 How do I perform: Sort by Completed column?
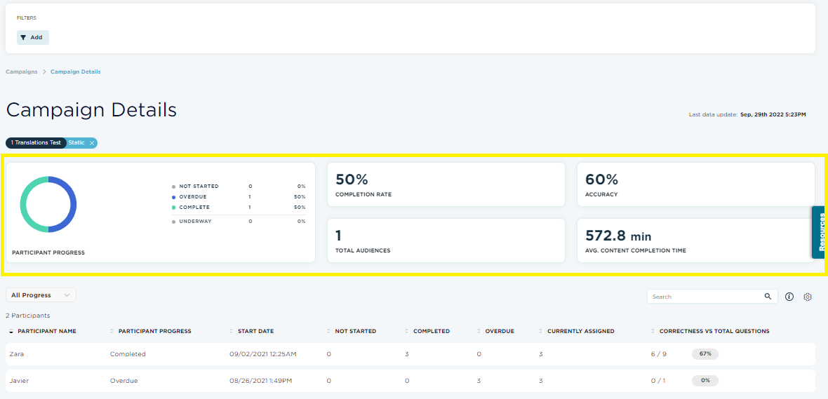click(x=428, y=332)
